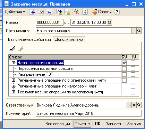
Task: Click into the Ответственный field
Action: click(x=81, y=105)
